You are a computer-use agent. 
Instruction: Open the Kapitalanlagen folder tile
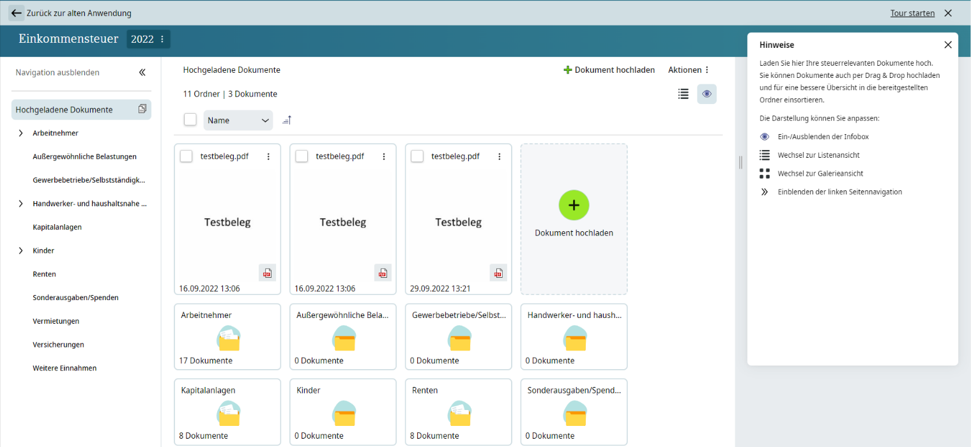point(227,412)
